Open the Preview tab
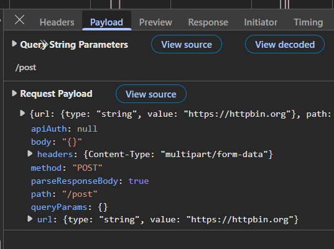Screen dimensions: 334x249 coord(155,22)
